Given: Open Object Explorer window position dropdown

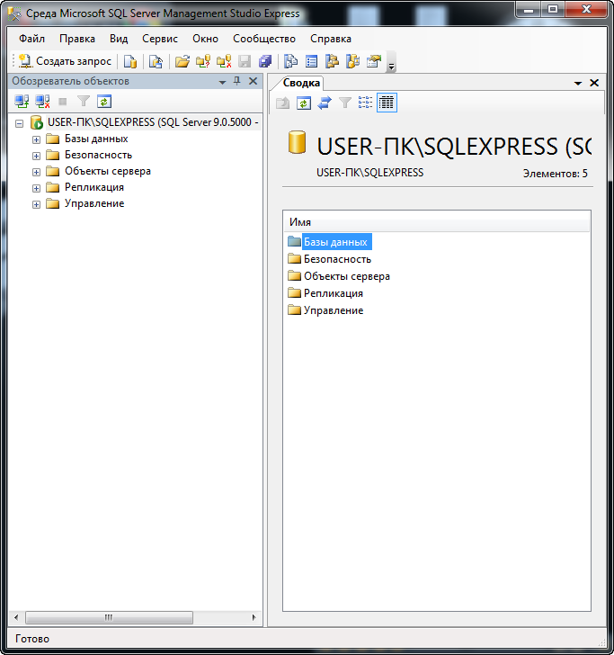Looking at the screenshot, I should point(222,82).
